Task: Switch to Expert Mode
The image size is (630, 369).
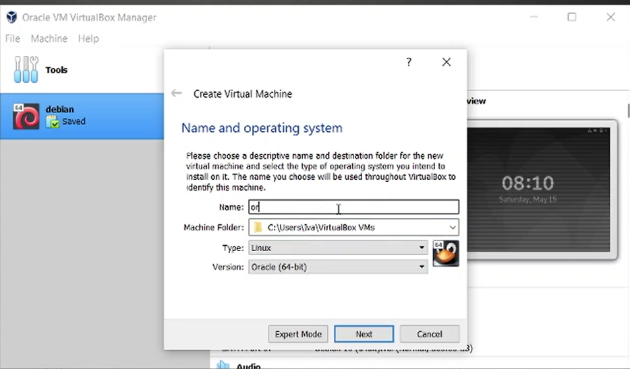Action: pyautogui.click(x=297, y=334)
